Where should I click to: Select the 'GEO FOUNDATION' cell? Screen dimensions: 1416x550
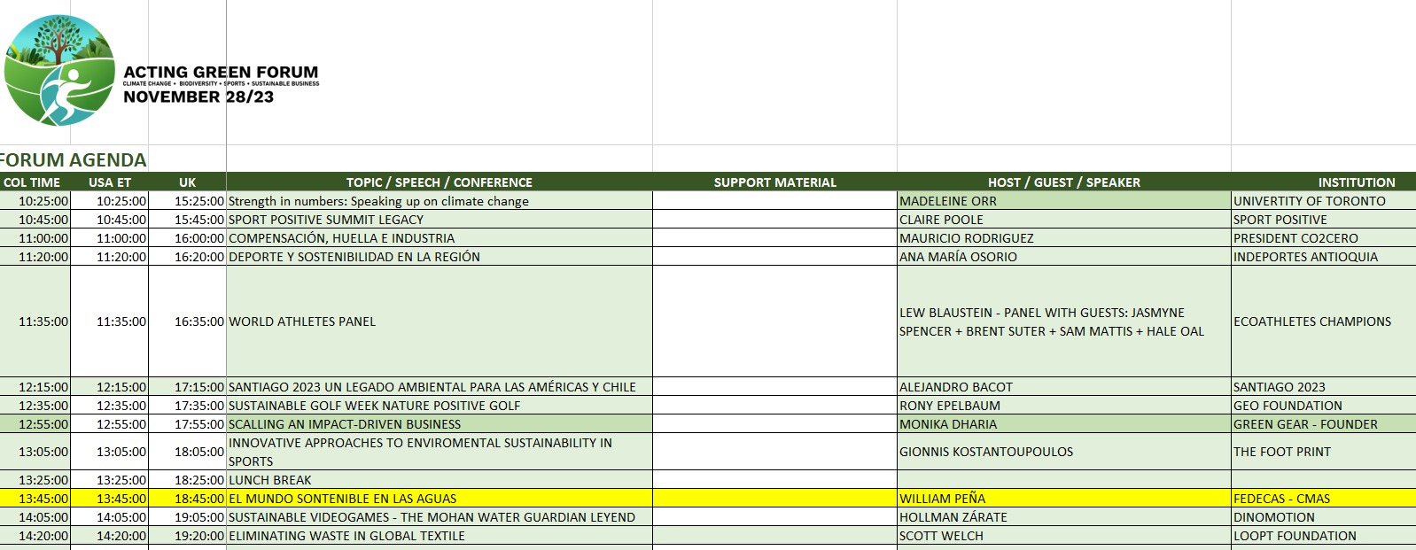1324,406
